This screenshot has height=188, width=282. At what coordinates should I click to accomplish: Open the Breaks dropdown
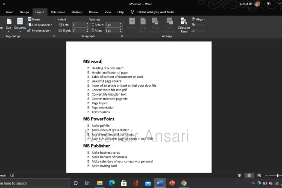[x=35, y=19]
